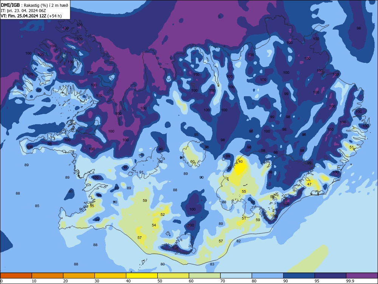
Task: Click the 30 label on the legend scale
Action: [97, 281]
